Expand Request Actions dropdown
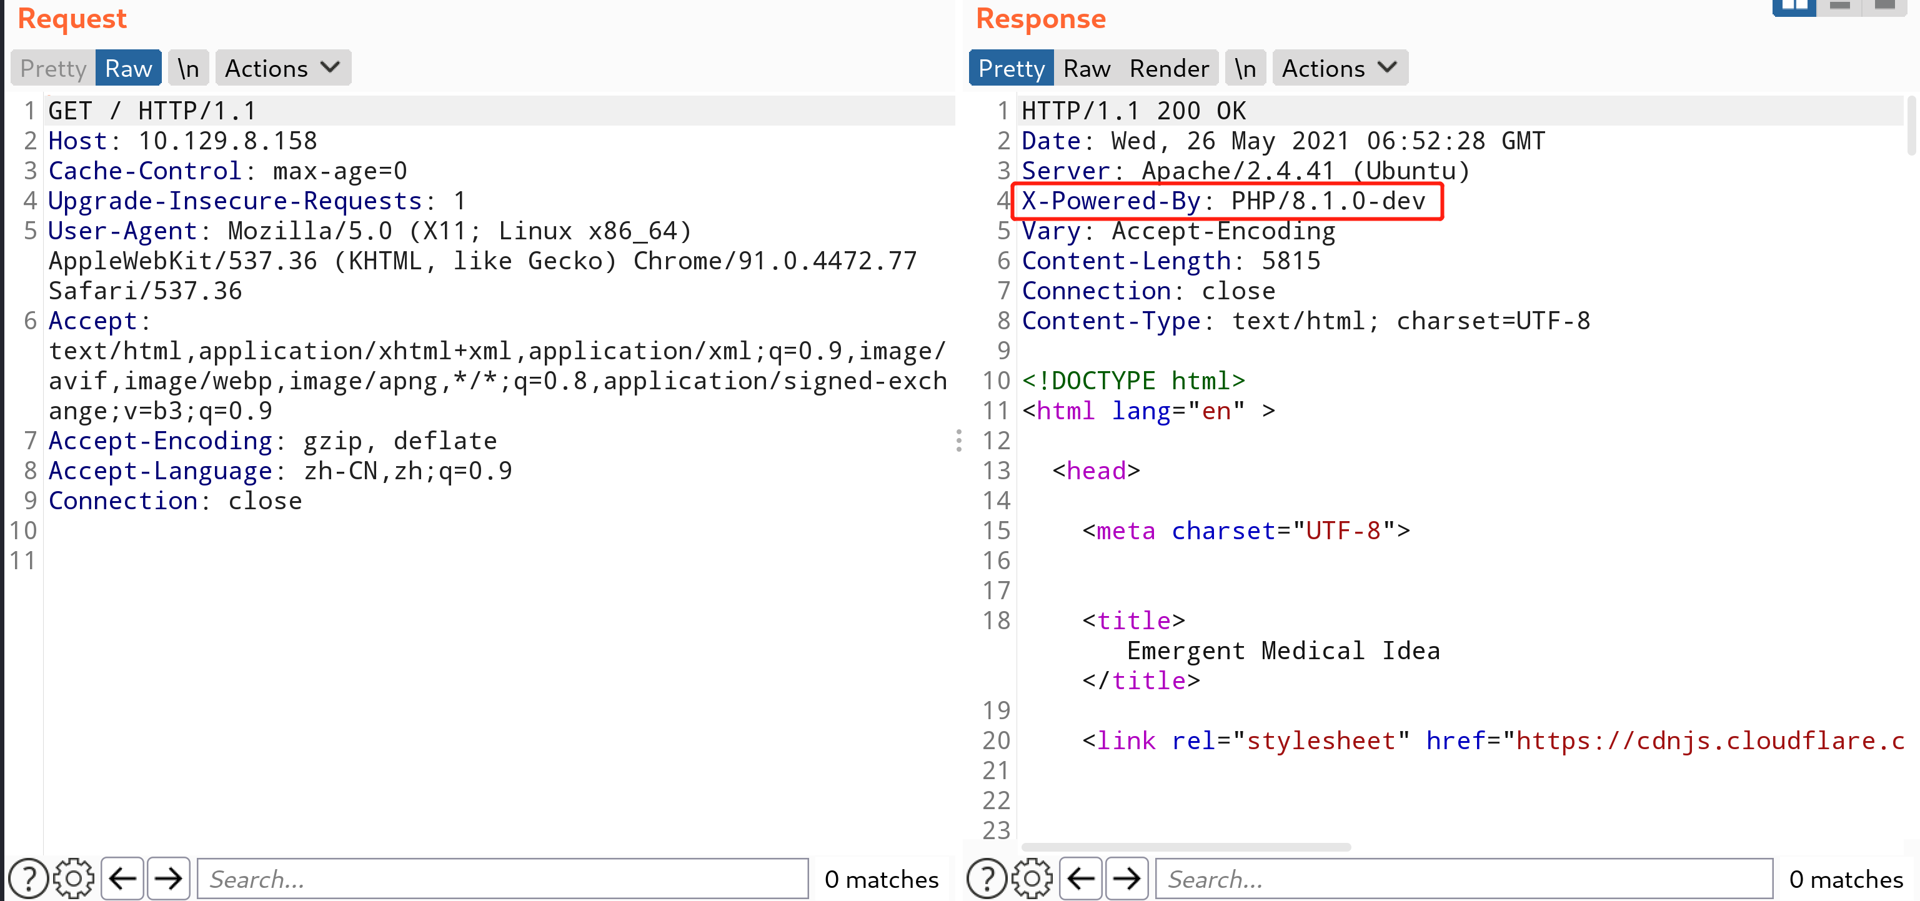The image size is (1920, 901). 282,69
